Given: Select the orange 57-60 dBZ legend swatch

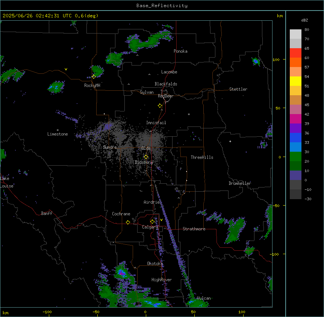Looking at the screenshot, I should [295, 62].
